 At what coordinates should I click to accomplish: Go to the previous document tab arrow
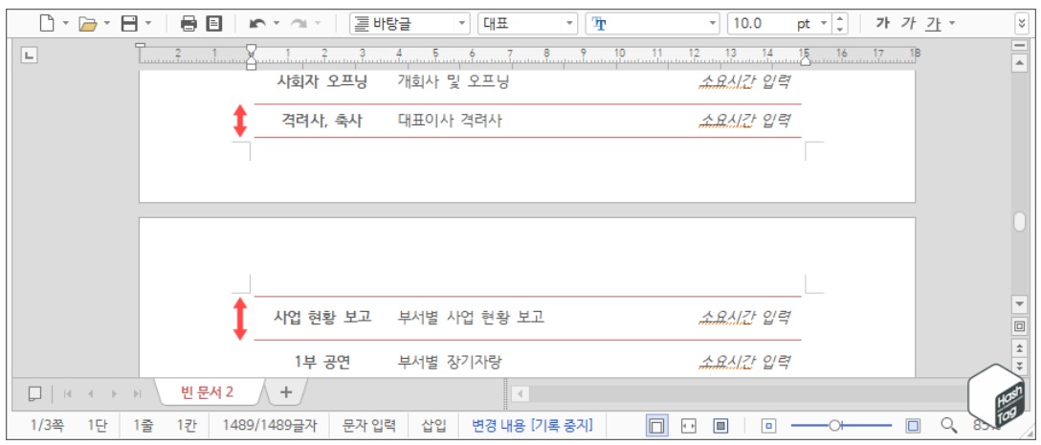pos(90,393)
